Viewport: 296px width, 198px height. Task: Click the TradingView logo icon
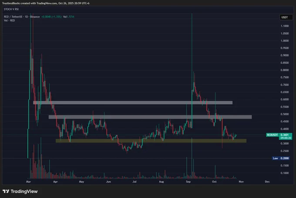(x=7, y=191)
